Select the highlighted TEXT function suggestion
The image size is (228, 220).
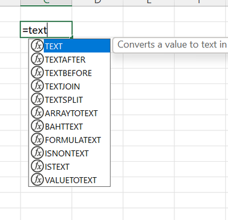[70, 46]
